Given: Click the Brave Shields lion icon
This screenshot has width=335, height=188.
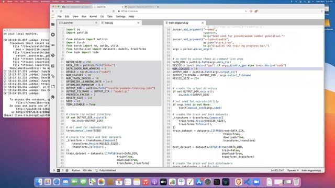Looking at the screenshot, I should (x=251, y=11).
